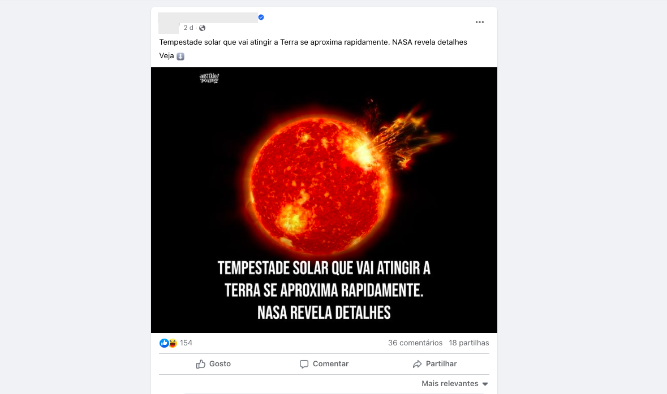Click the Gosto button

pos(213,364)
